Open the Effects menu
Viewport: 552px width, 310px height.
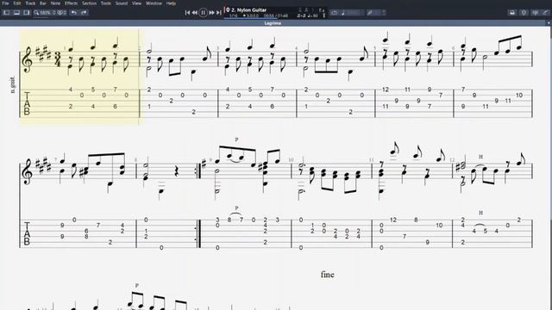pos(71,3)
